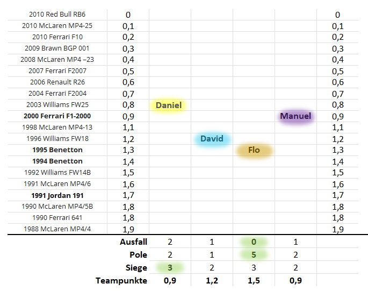Click the 1994 Benetton row label
This screenshot has width=368, height=291.
point(57,161)
